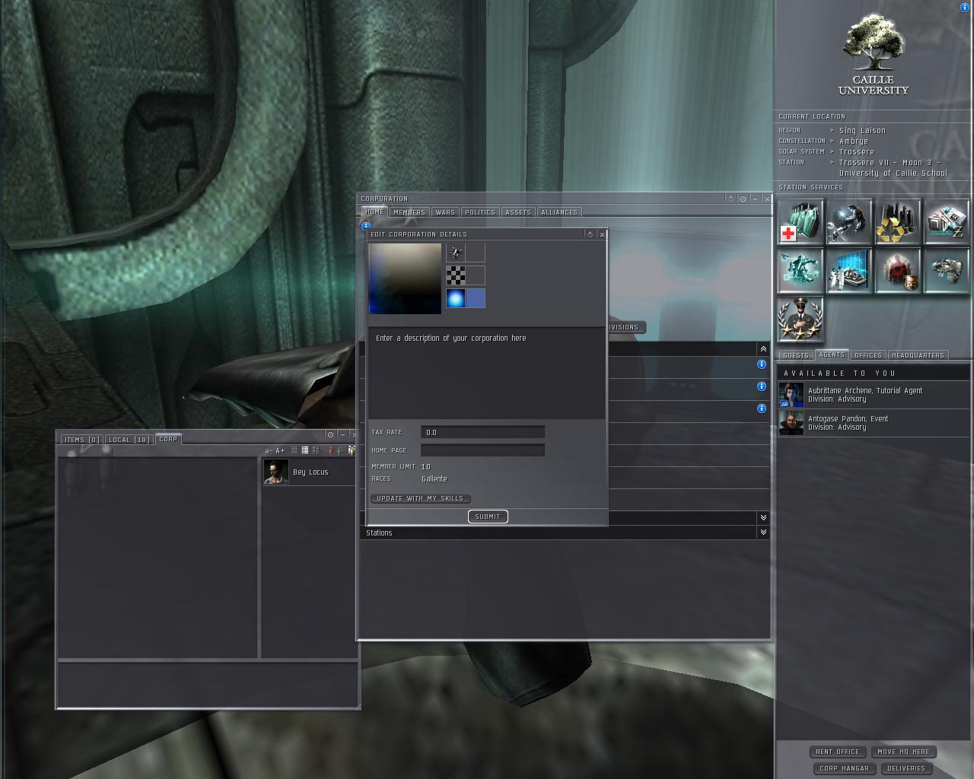This screenshot has height=779, width=974.
Task: Expand the section directly above Stations
Action: coord(763,517)
